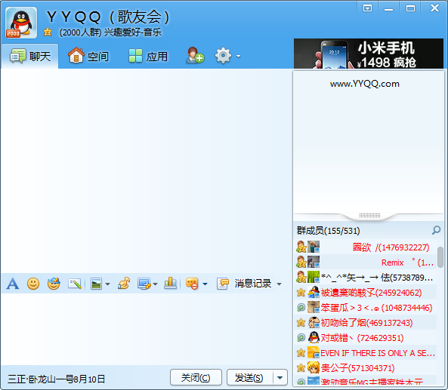Click star badge beside 贵公子
The height and width of the screenshot is (390, 448).
[301, 368]
